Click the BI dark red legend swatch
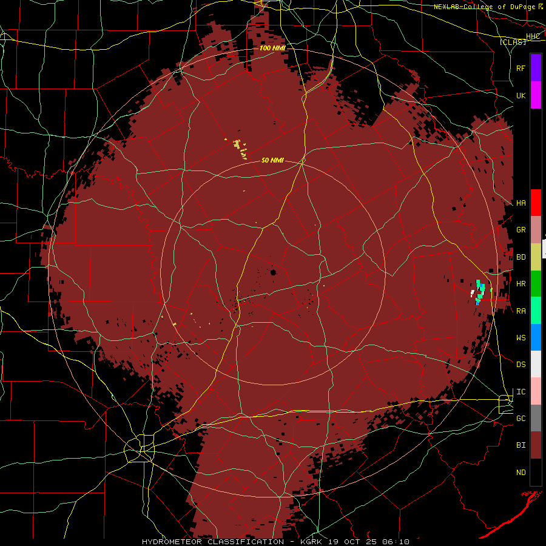Image resolution: width=546 pixels, height=546 pixels. 536,445
